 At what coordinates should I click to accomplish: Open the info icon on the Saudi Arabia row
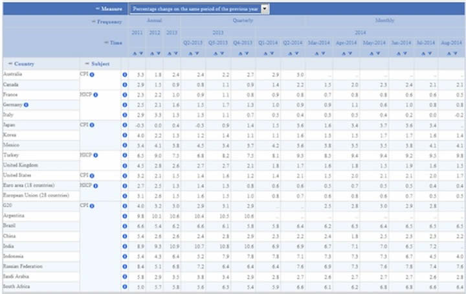coord(125,277)
